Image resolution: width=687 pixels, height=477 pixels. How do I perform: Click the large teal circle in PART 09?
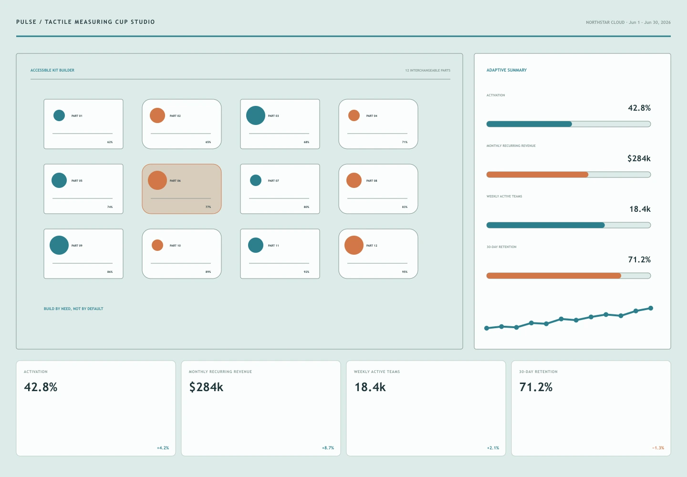pyautogui.click(x=59, y=245)
